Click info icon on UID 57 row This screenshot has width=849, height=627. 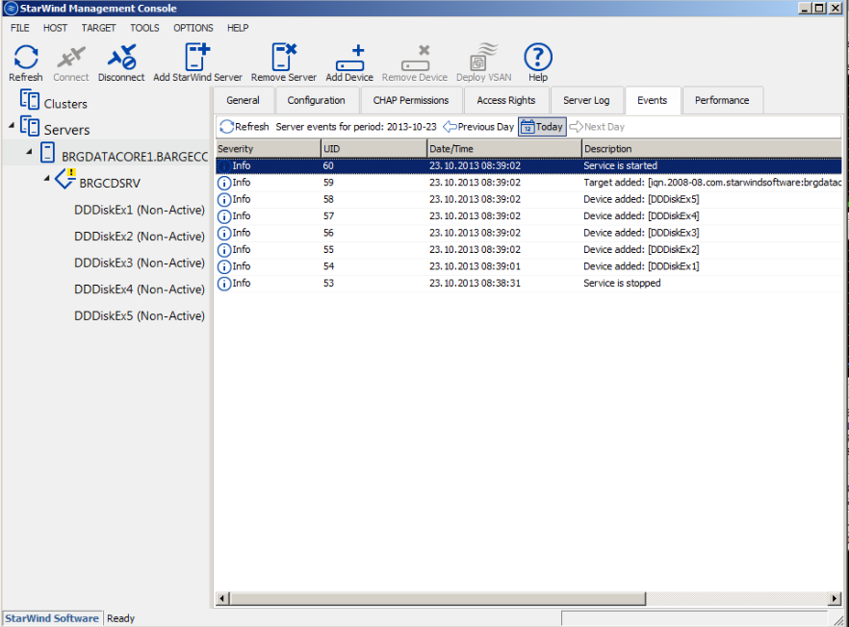coord(223,216)
